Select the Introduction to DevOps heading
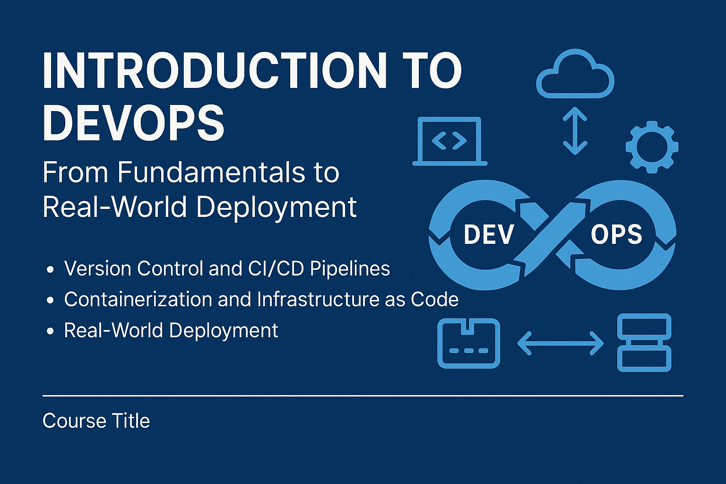726x484 pixels. [x=252, y=96]
